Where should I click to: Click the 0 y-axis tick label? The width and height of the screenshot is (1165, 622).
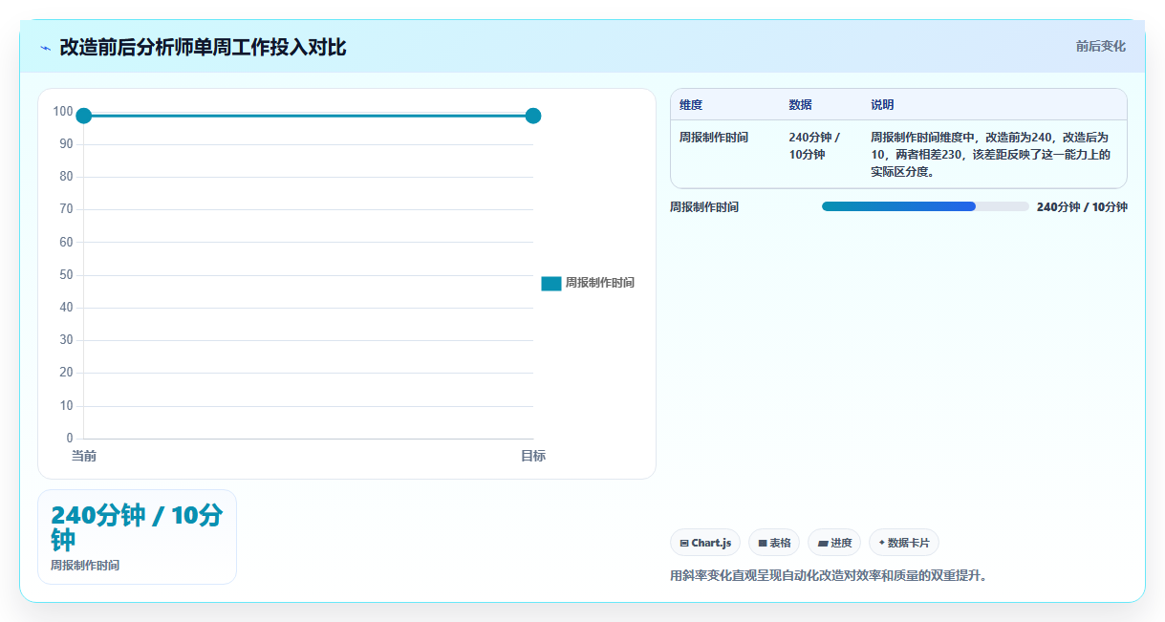[70, 439]
